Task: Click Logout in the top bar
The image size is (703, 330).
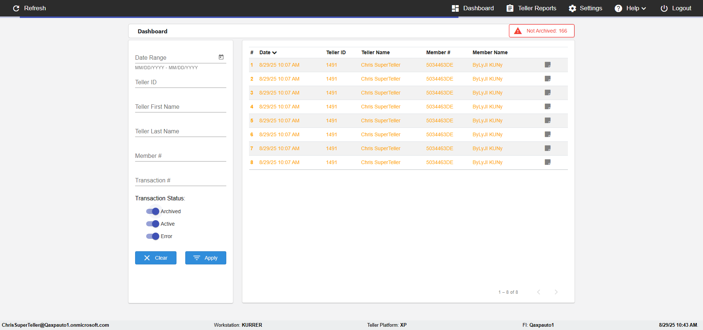Action: click(676, 8)
